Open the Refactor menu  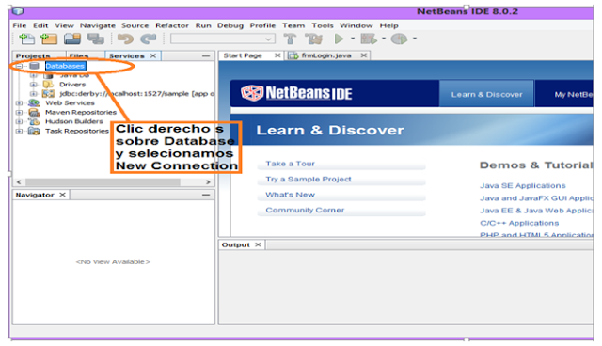tap(172, 25)
